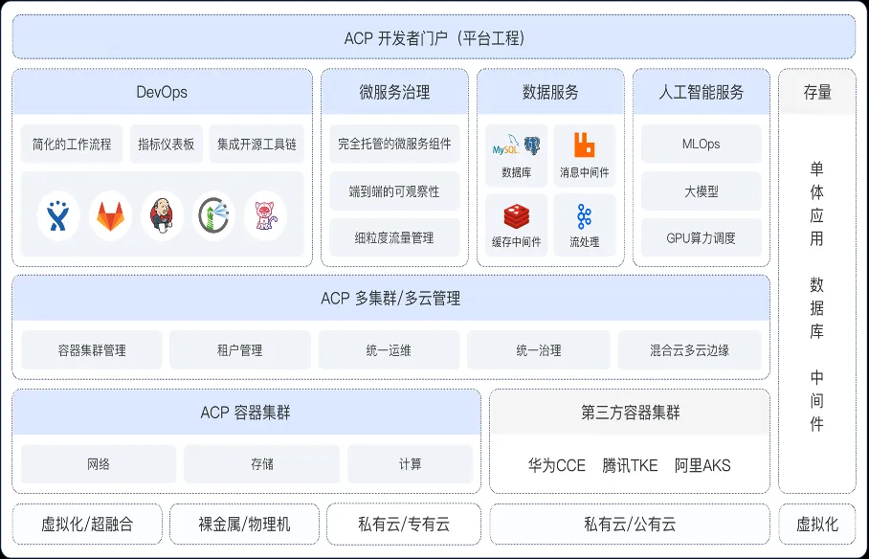Select the 人工智能服务 section header

pos(701,93)
